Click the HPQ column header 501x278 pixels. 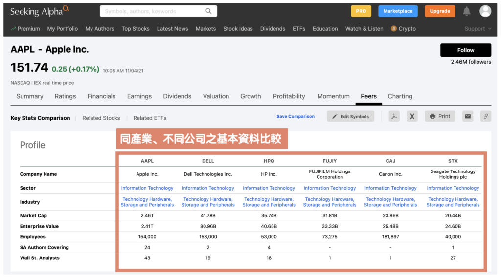(x=269, y=161)
